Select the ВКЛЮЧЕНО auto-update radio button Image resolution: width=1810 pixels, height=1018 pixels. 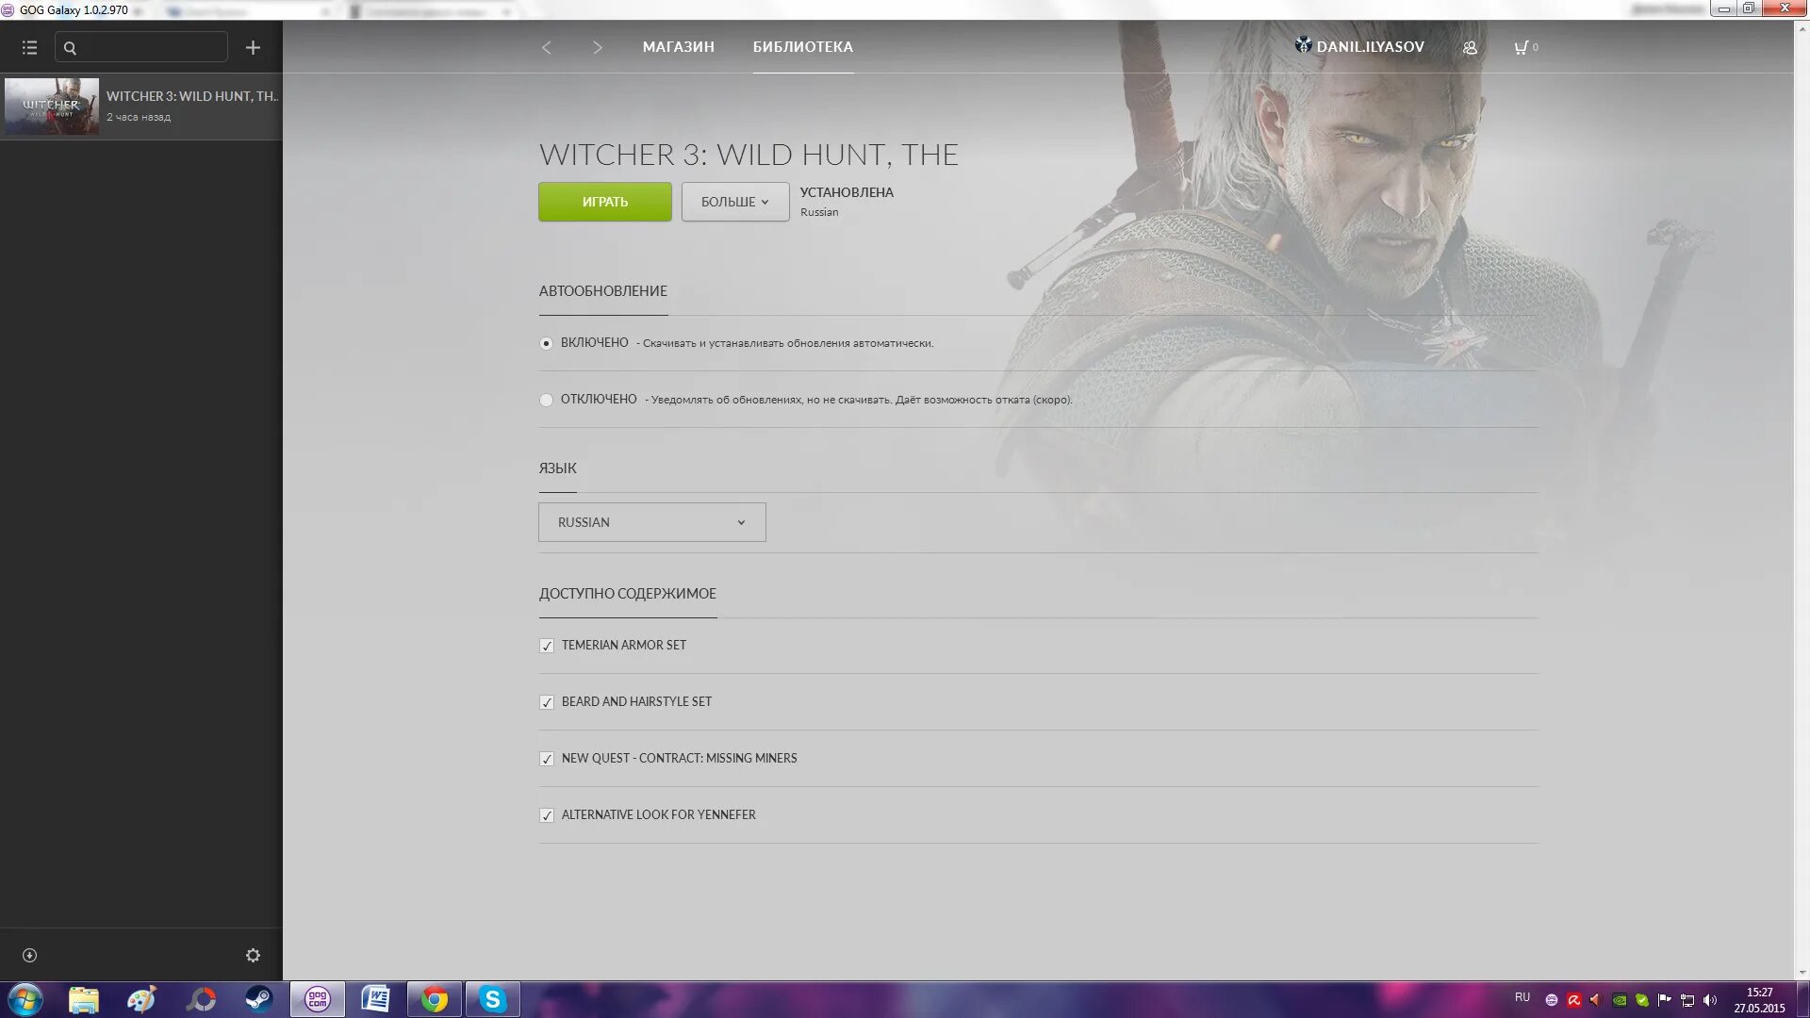point(546,344)
